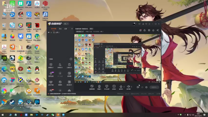Expand microphone options arrow
This screenshot has height=117, width=208.
point(124,87)
